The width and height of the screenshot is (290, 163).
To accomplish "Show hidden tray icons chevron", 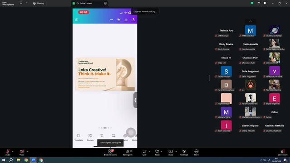I will point(261,160).
